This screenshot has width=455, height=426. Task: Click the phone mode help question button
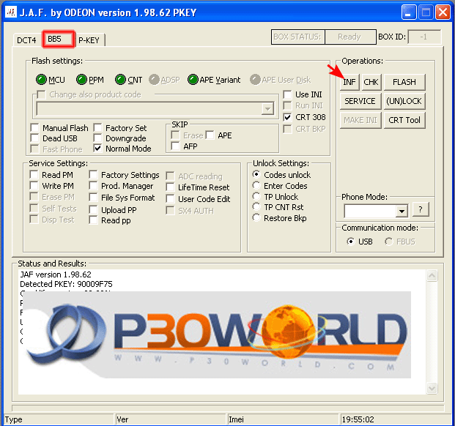(420, 209)
